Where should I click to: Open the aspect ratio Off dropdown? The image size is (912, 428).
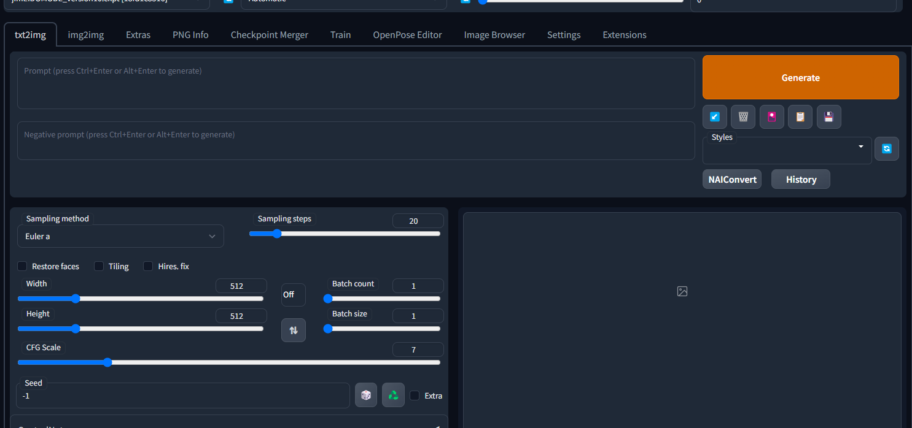tap(294, 295)
